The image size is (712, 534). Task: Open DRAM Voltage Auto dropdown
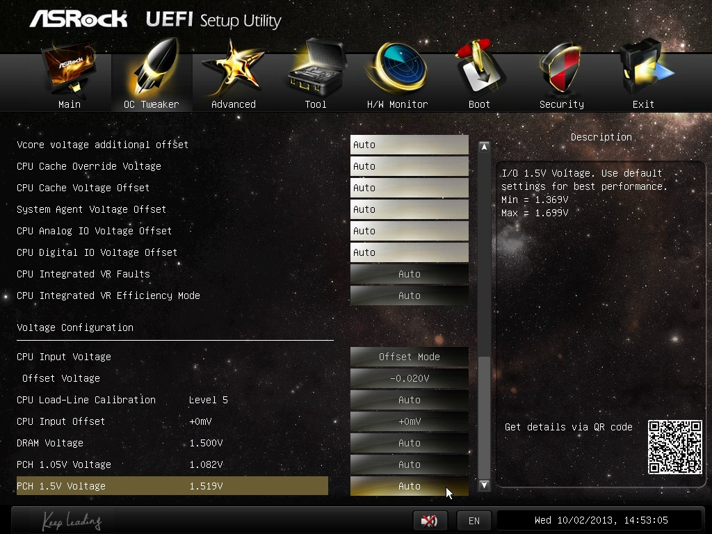(x=409, y=443)
